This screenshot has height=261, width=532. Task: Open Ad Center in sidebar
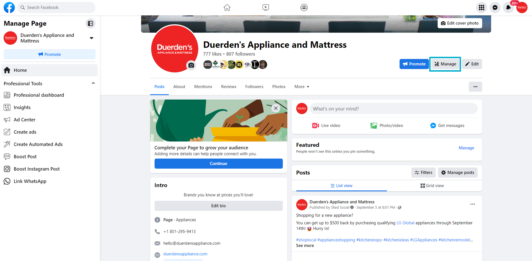tap(50, 120)
